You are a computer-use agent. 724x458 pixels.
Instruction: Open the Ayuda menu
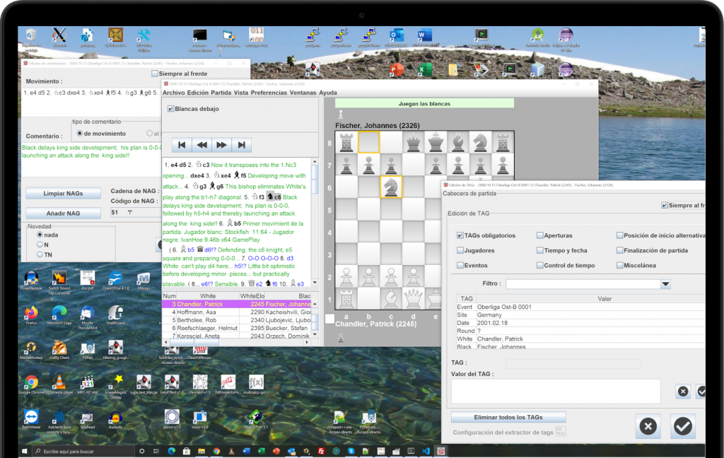[x=328, y=93]
